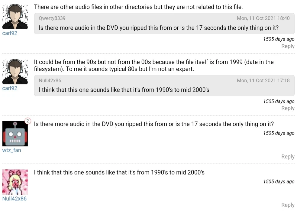
Task: Click the quote timestamp Mon, 11 Oct 2021 17:18
Action: click(263, 80)
